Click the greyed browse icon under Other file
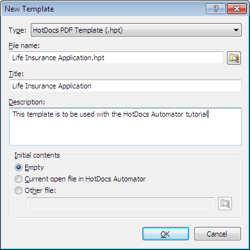The width and height of the screenshot is (250, 250). (x=225, y=203)
